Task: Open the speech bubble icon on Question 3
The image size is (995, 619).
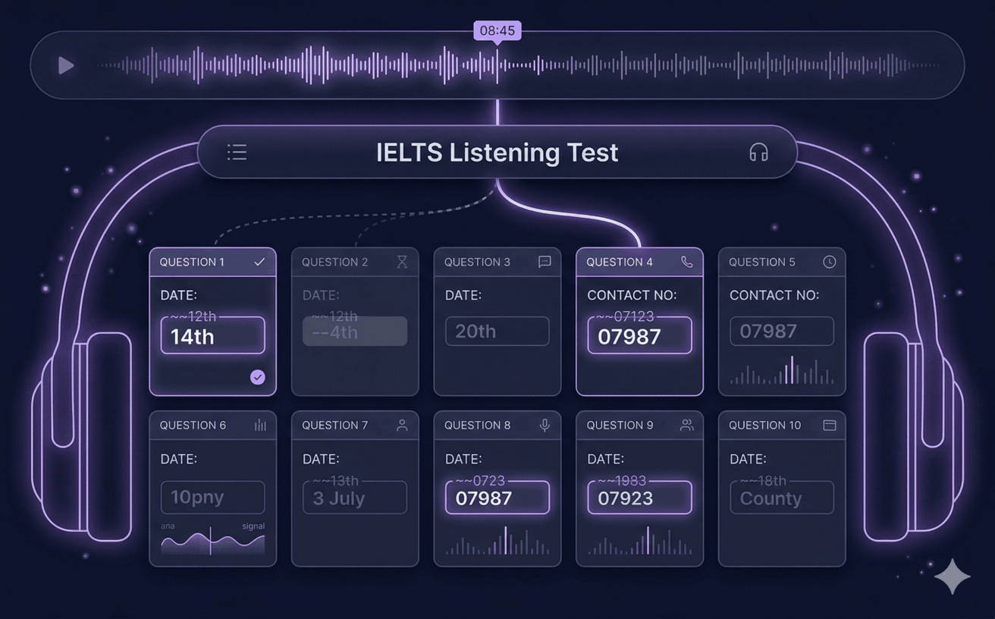Action: 543,262
